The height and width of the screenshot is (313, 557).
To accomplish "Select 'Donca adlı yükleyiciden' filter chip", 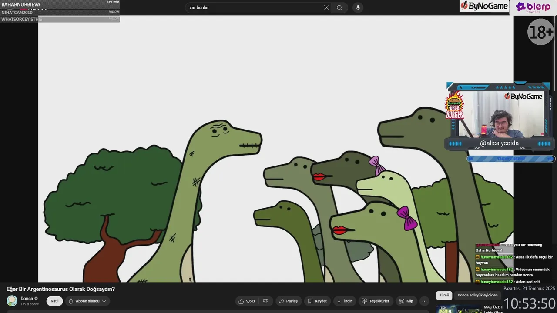I will (x=477, y=295).
